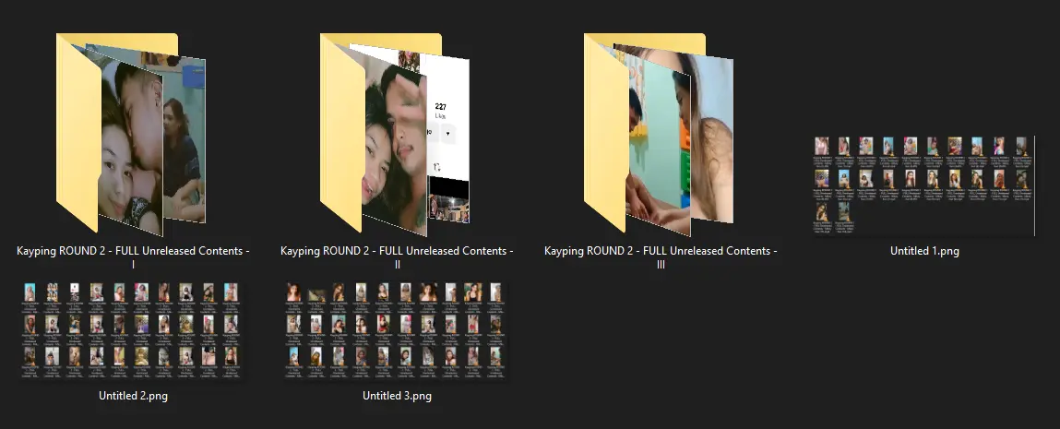Select the Kayping ROUND 2 folder II icon
Image resolution: width=1060 pixels, height=429 pixels.
pyautogui.click(x=396, y=135)
